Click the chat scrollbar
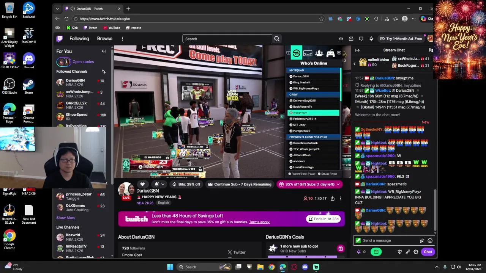This screenshot has height=273, width=486. [x=435, y=210]
